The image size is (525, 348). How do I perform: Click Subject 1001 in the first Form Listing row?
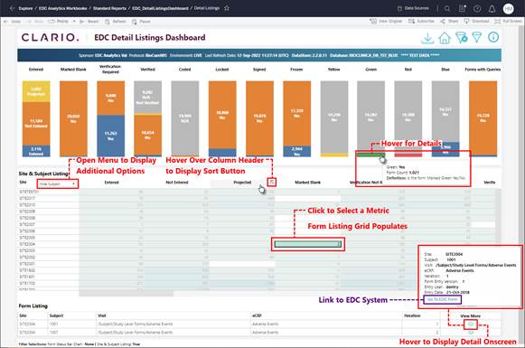[53, 324]
